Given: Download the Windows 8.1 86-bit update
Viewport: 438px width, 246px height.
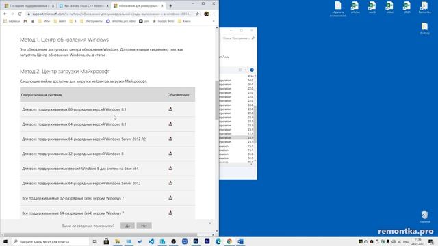Looking at the screenshot, I should (x=170, y=109).
